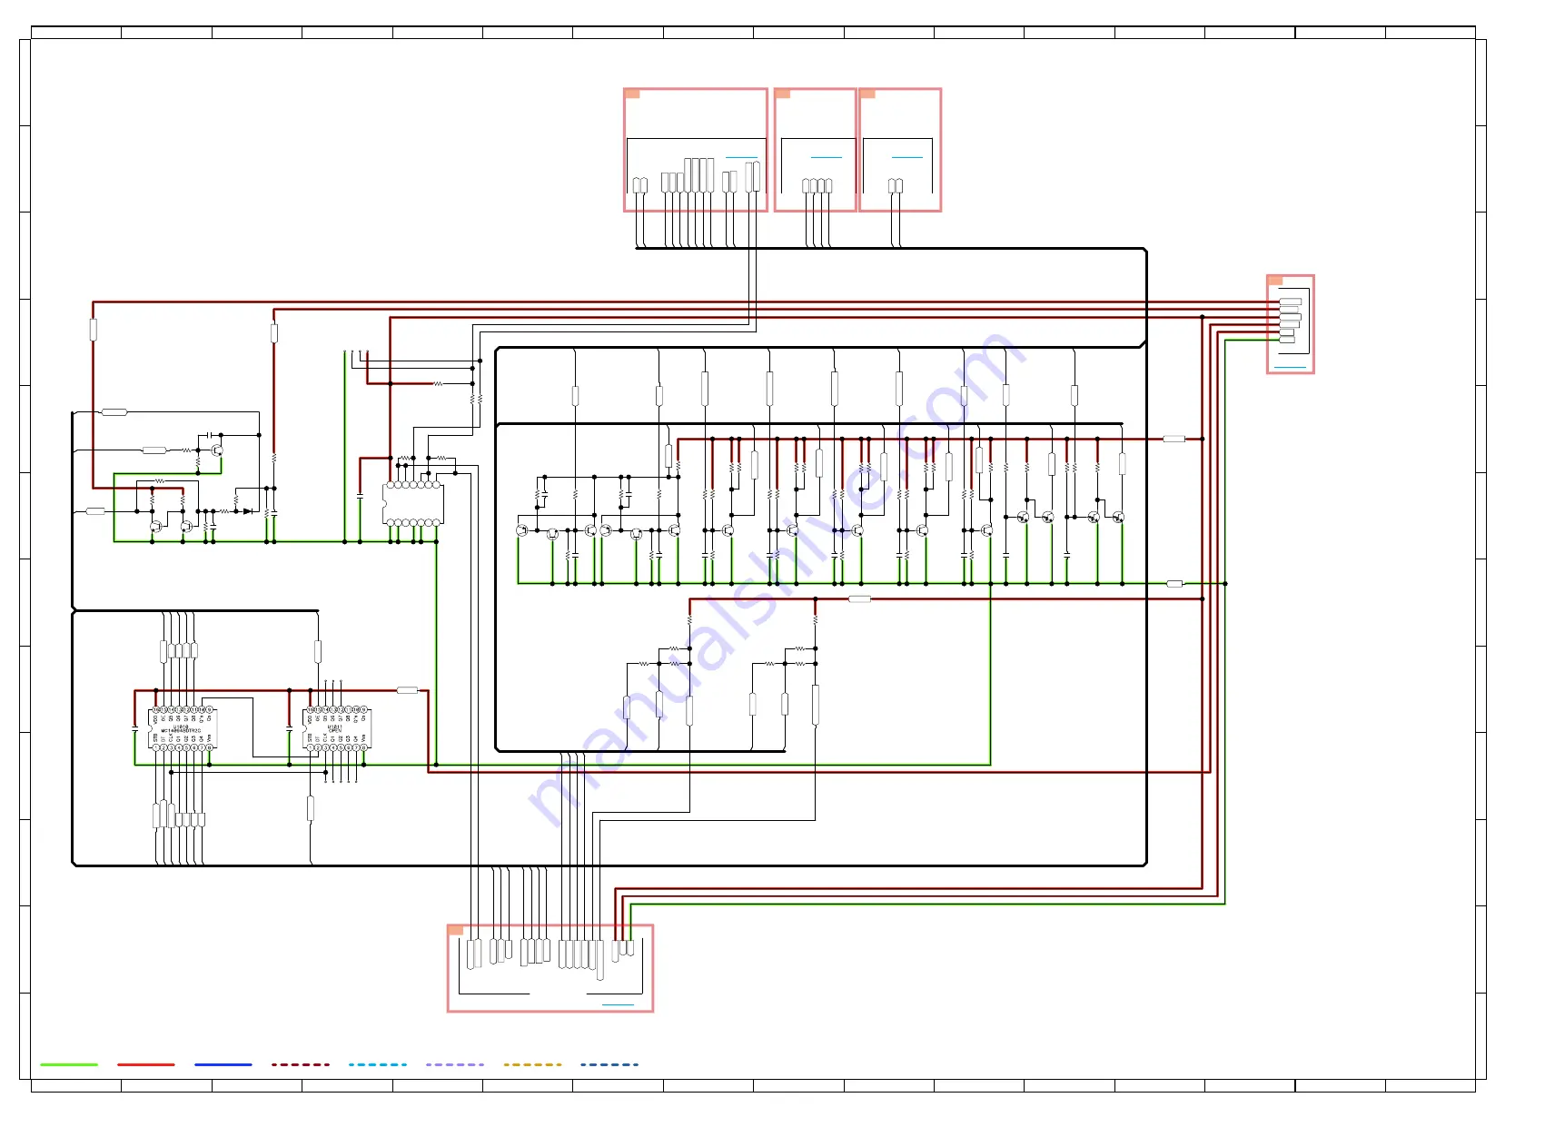Click the solid green legend line

69,1064
